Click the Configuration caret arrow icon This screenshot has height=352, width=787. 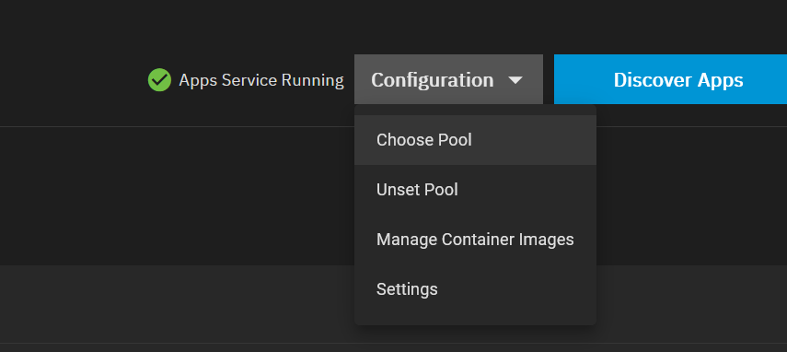click(x=515, y=80)
